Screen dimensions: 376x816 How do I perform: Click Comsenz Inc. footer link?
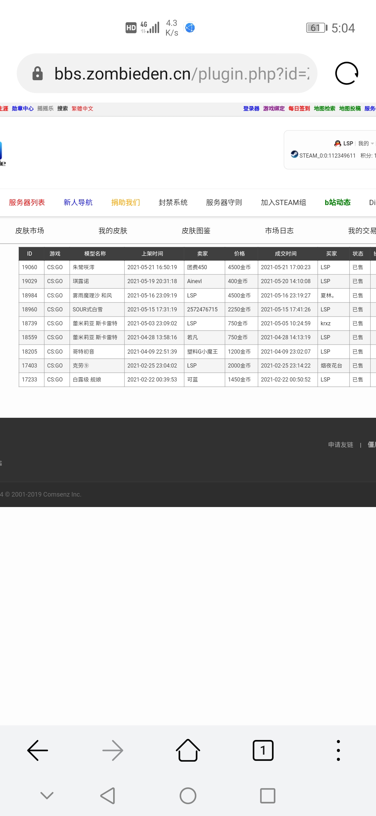[62, 494]
